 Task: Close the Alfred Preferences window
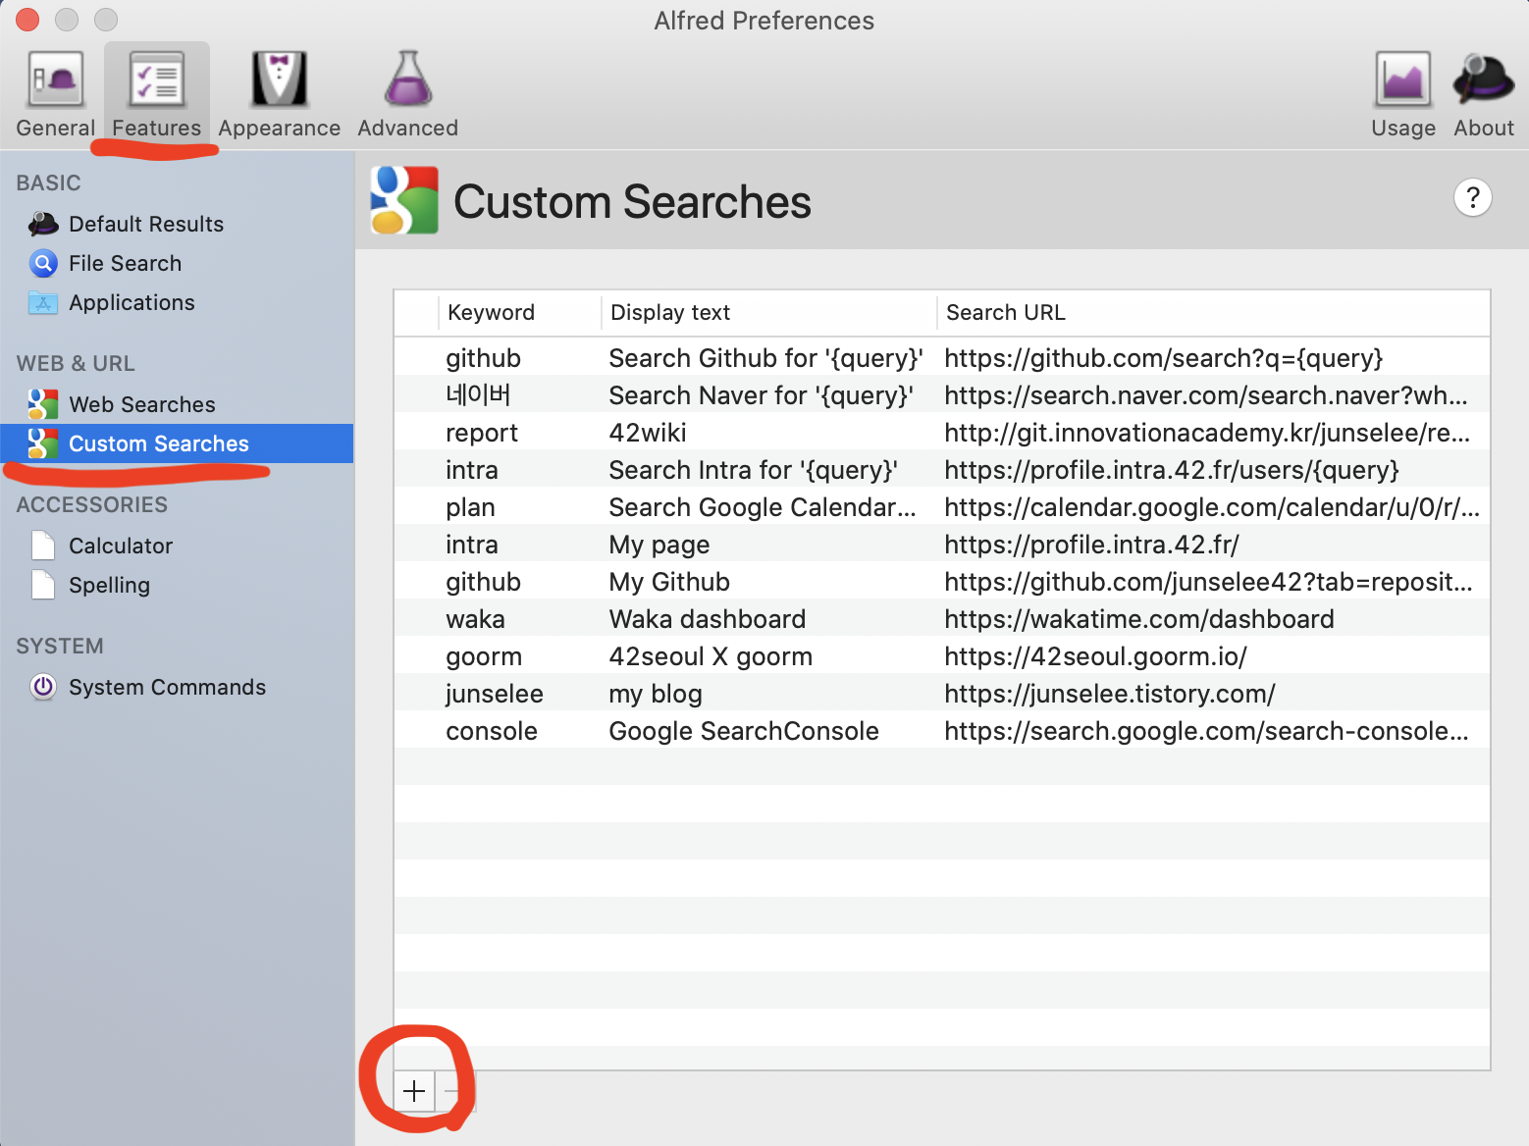[27, 19]
